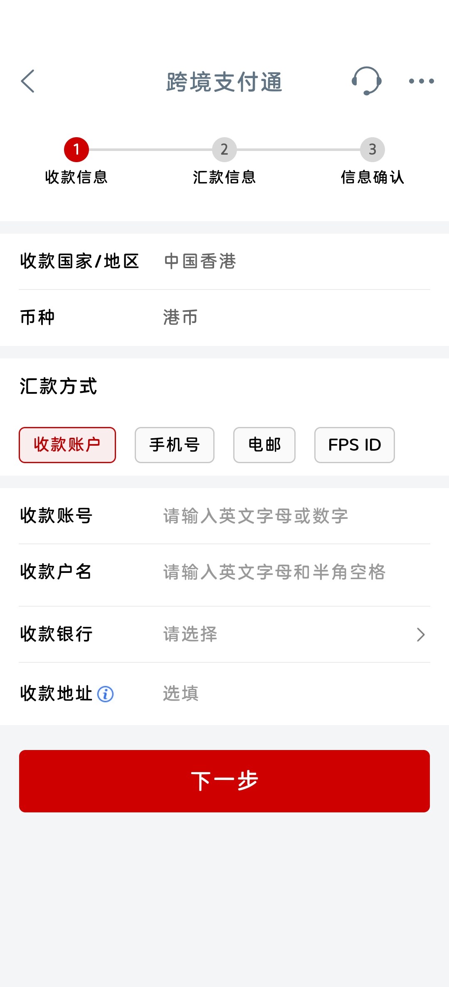The height and width of the screenshot is (987, 449).
Task: Open 收款国家/地区 selection showing 中国香港
Action: point(224,262)
